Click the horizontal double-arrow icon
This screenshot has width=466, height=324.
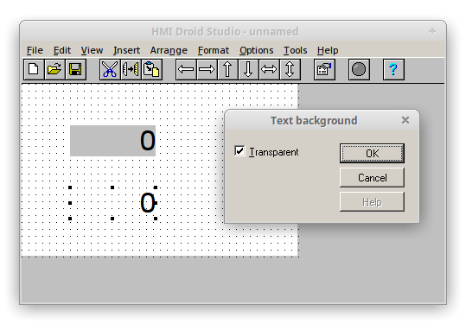pyautogui.click(x=269, y=70)
